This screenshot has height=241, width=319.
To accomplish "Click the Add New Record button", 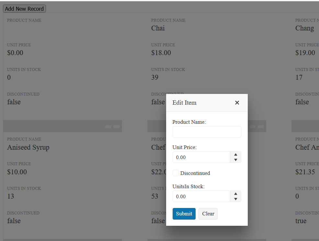I will coord(24,9).
